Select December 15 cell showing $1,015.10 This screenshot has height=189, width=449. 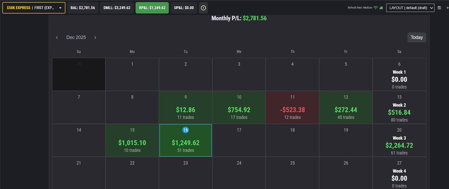132,140
